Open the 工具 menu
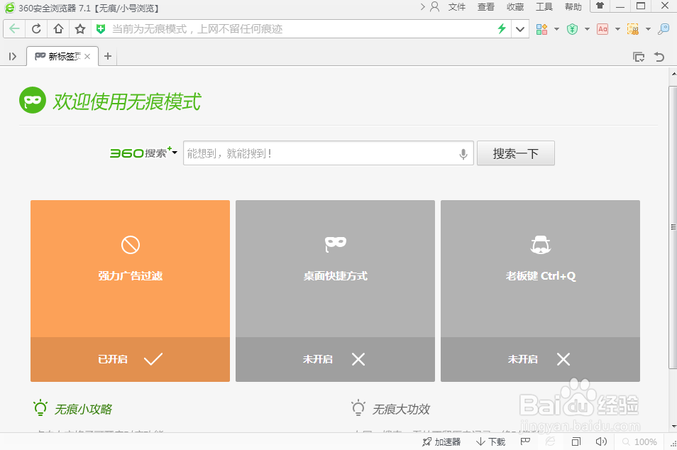Image resolution: width=677 pixels, height=450 pixels. pos(544,7)
